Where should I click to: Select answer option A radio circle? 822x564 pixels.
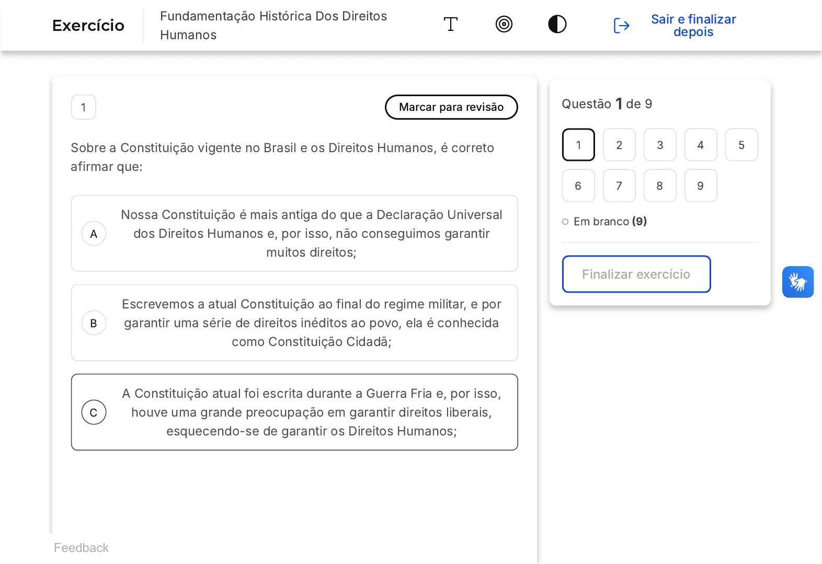point(94,234)
